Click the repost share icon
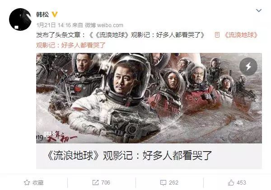 [x=95, y=183]
